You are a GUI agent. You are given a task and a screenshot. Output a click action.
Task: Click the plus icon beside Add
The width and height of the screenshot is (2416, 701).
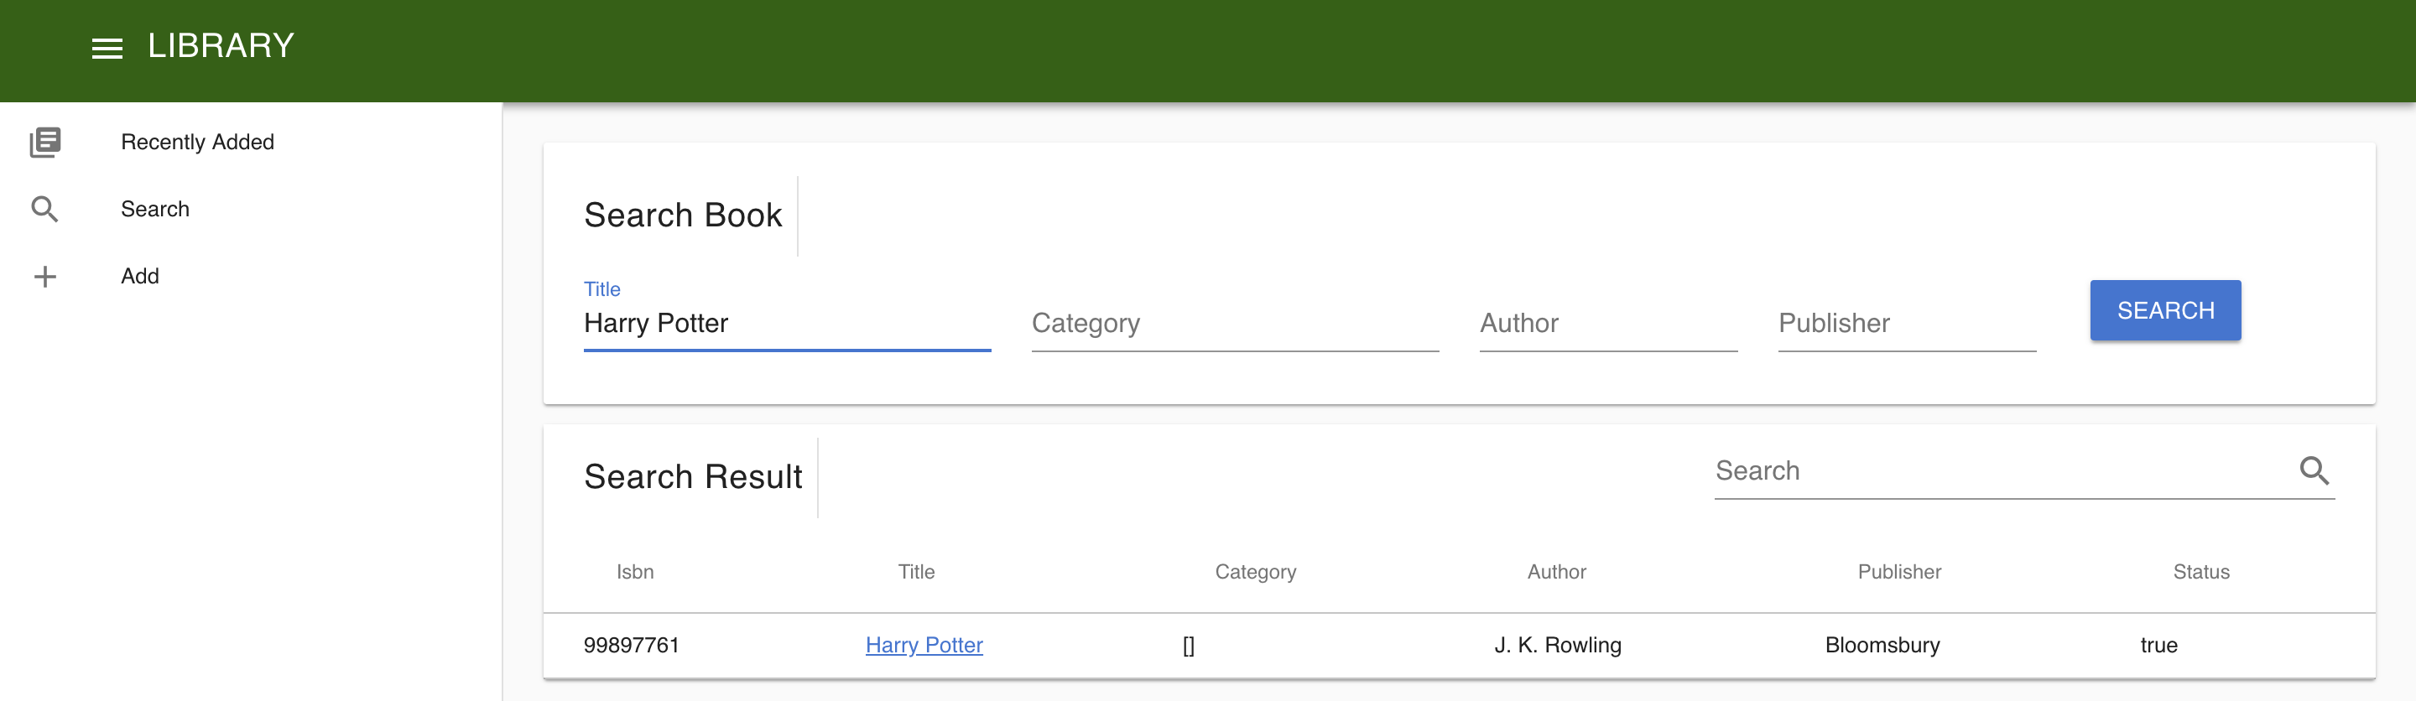[45, 277]
